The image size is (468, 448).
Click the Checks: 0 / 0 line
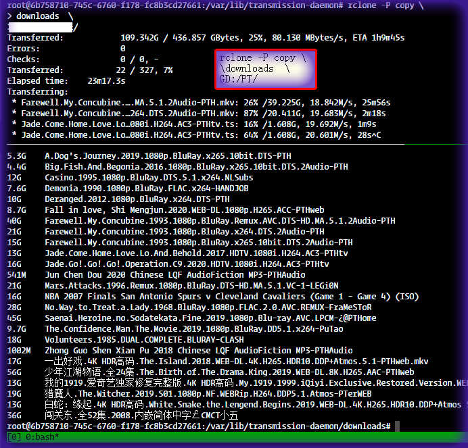[x=83, y=59]
